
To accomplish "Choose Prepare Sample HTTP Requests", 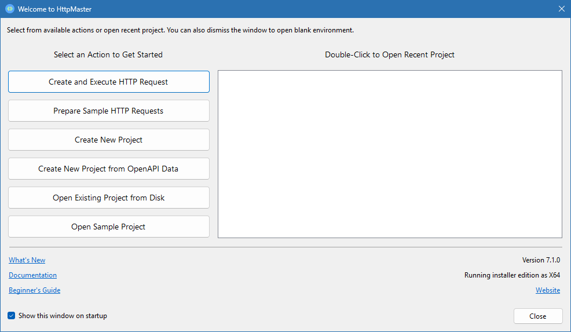I will click(x=108, y=111).
